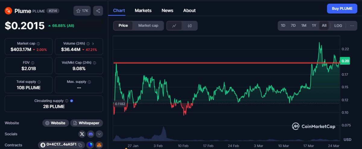The image size is (362, 149).
Task: Click the $0.2015 price text
Action: tap(24, 26)
